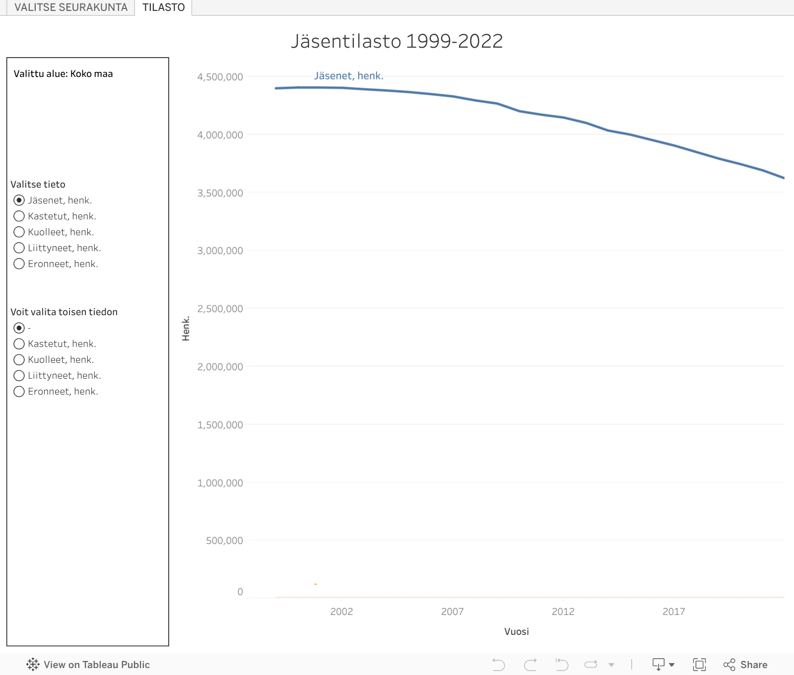Select Kastetut, henk. under Valitse tieto
Image resolution: width=794 pixels, height=675 pixels.
19,216
